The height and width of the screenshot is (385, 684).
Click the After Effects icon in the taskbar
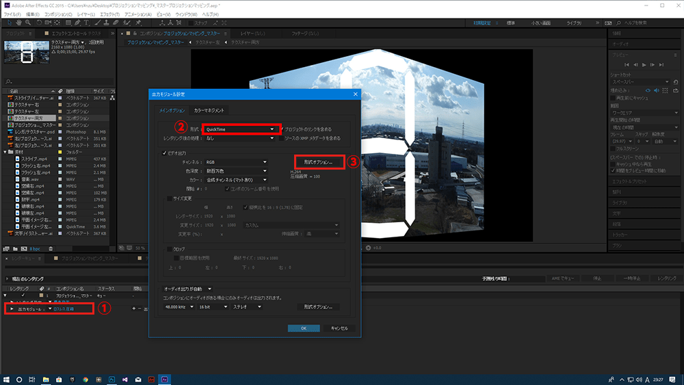click(164, 378)
